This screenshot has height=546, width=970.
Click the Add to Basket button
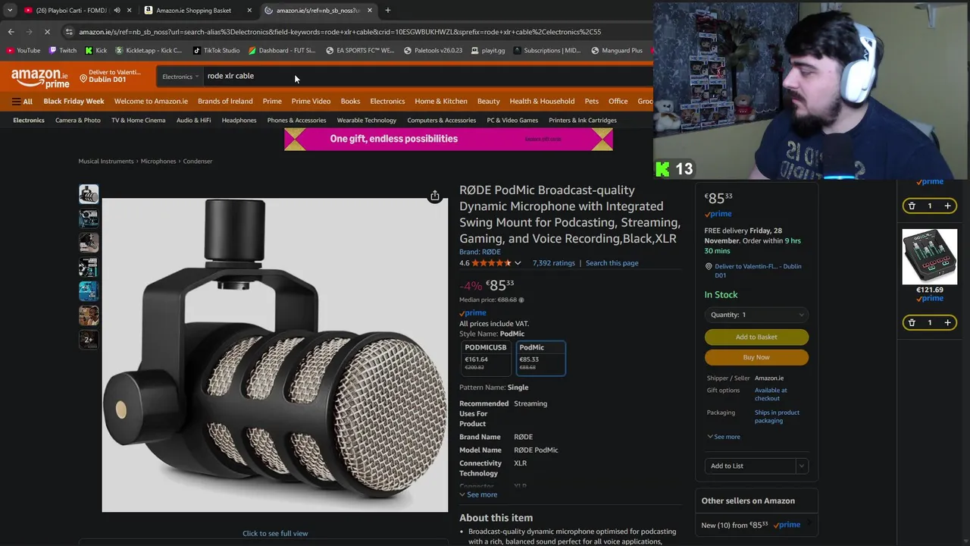pos(756,337)
